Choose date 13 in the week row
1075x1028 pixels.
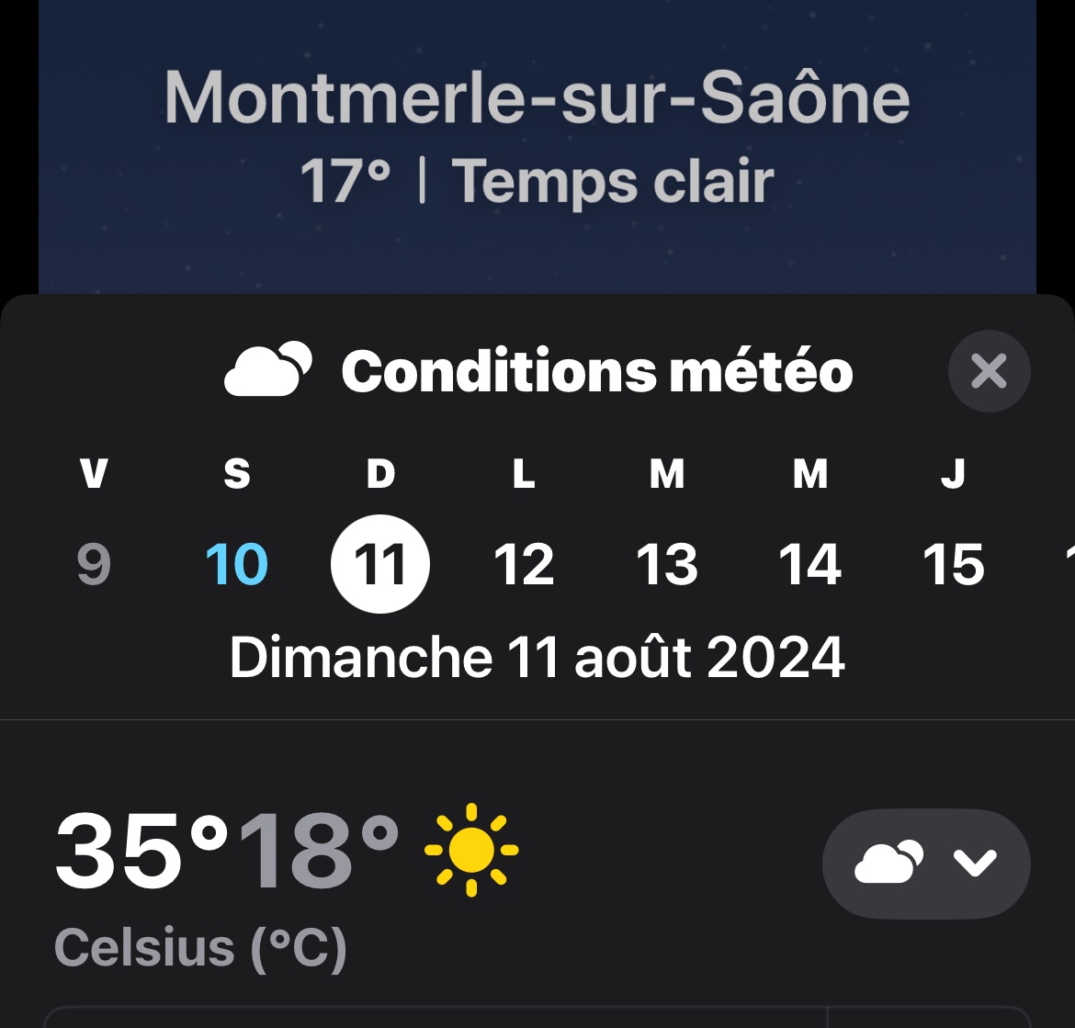click(667, 563)
